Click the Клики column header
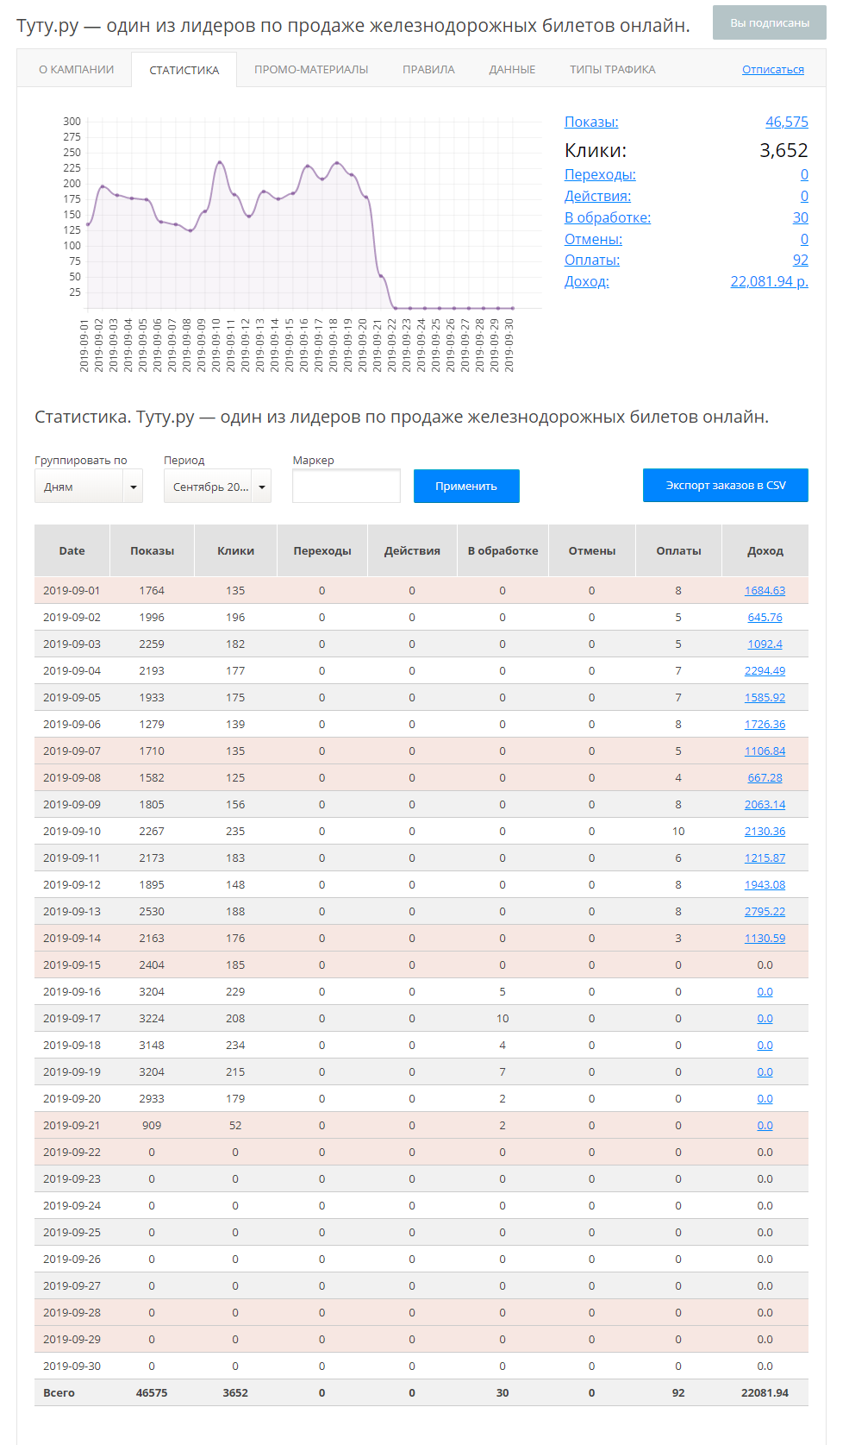 tap(235, 550)
